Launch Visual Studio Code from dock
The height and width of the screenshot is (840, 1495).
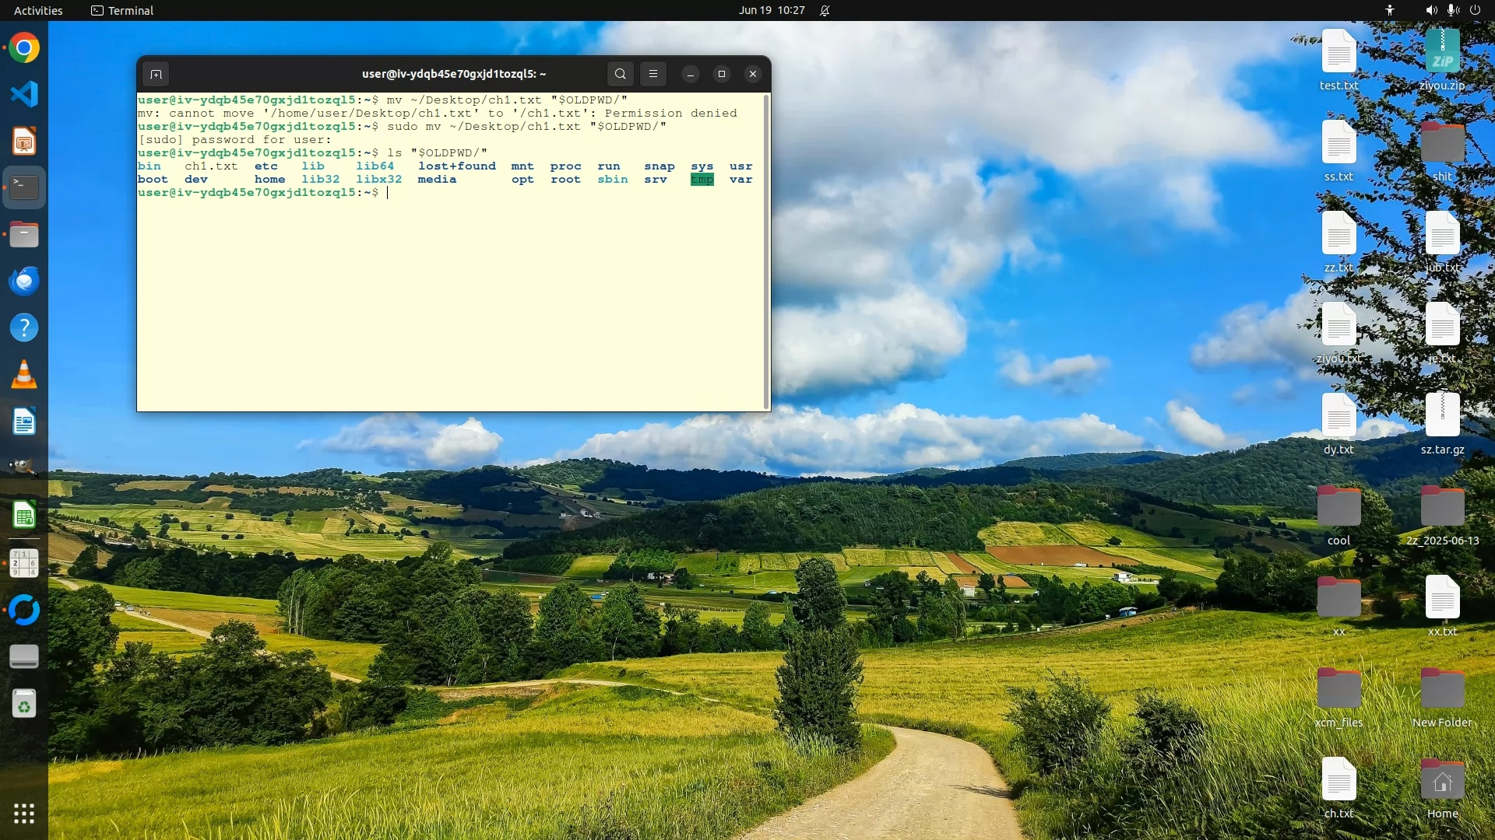[24, 94]
